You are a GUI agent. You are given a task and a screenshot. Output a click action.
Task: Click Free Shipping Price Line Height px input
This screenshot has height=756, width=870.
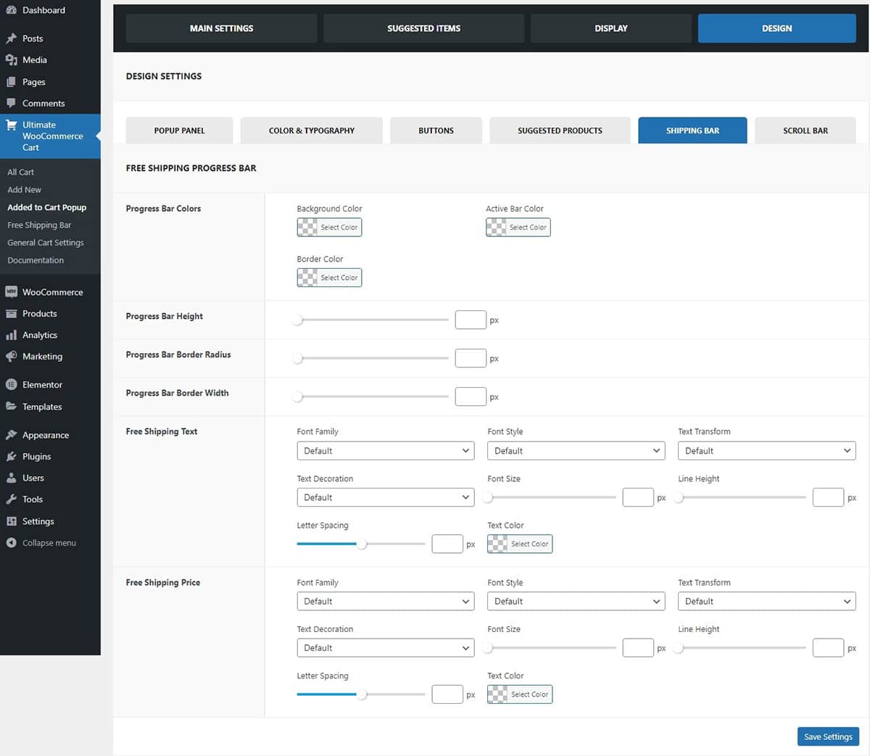[828, 648]
